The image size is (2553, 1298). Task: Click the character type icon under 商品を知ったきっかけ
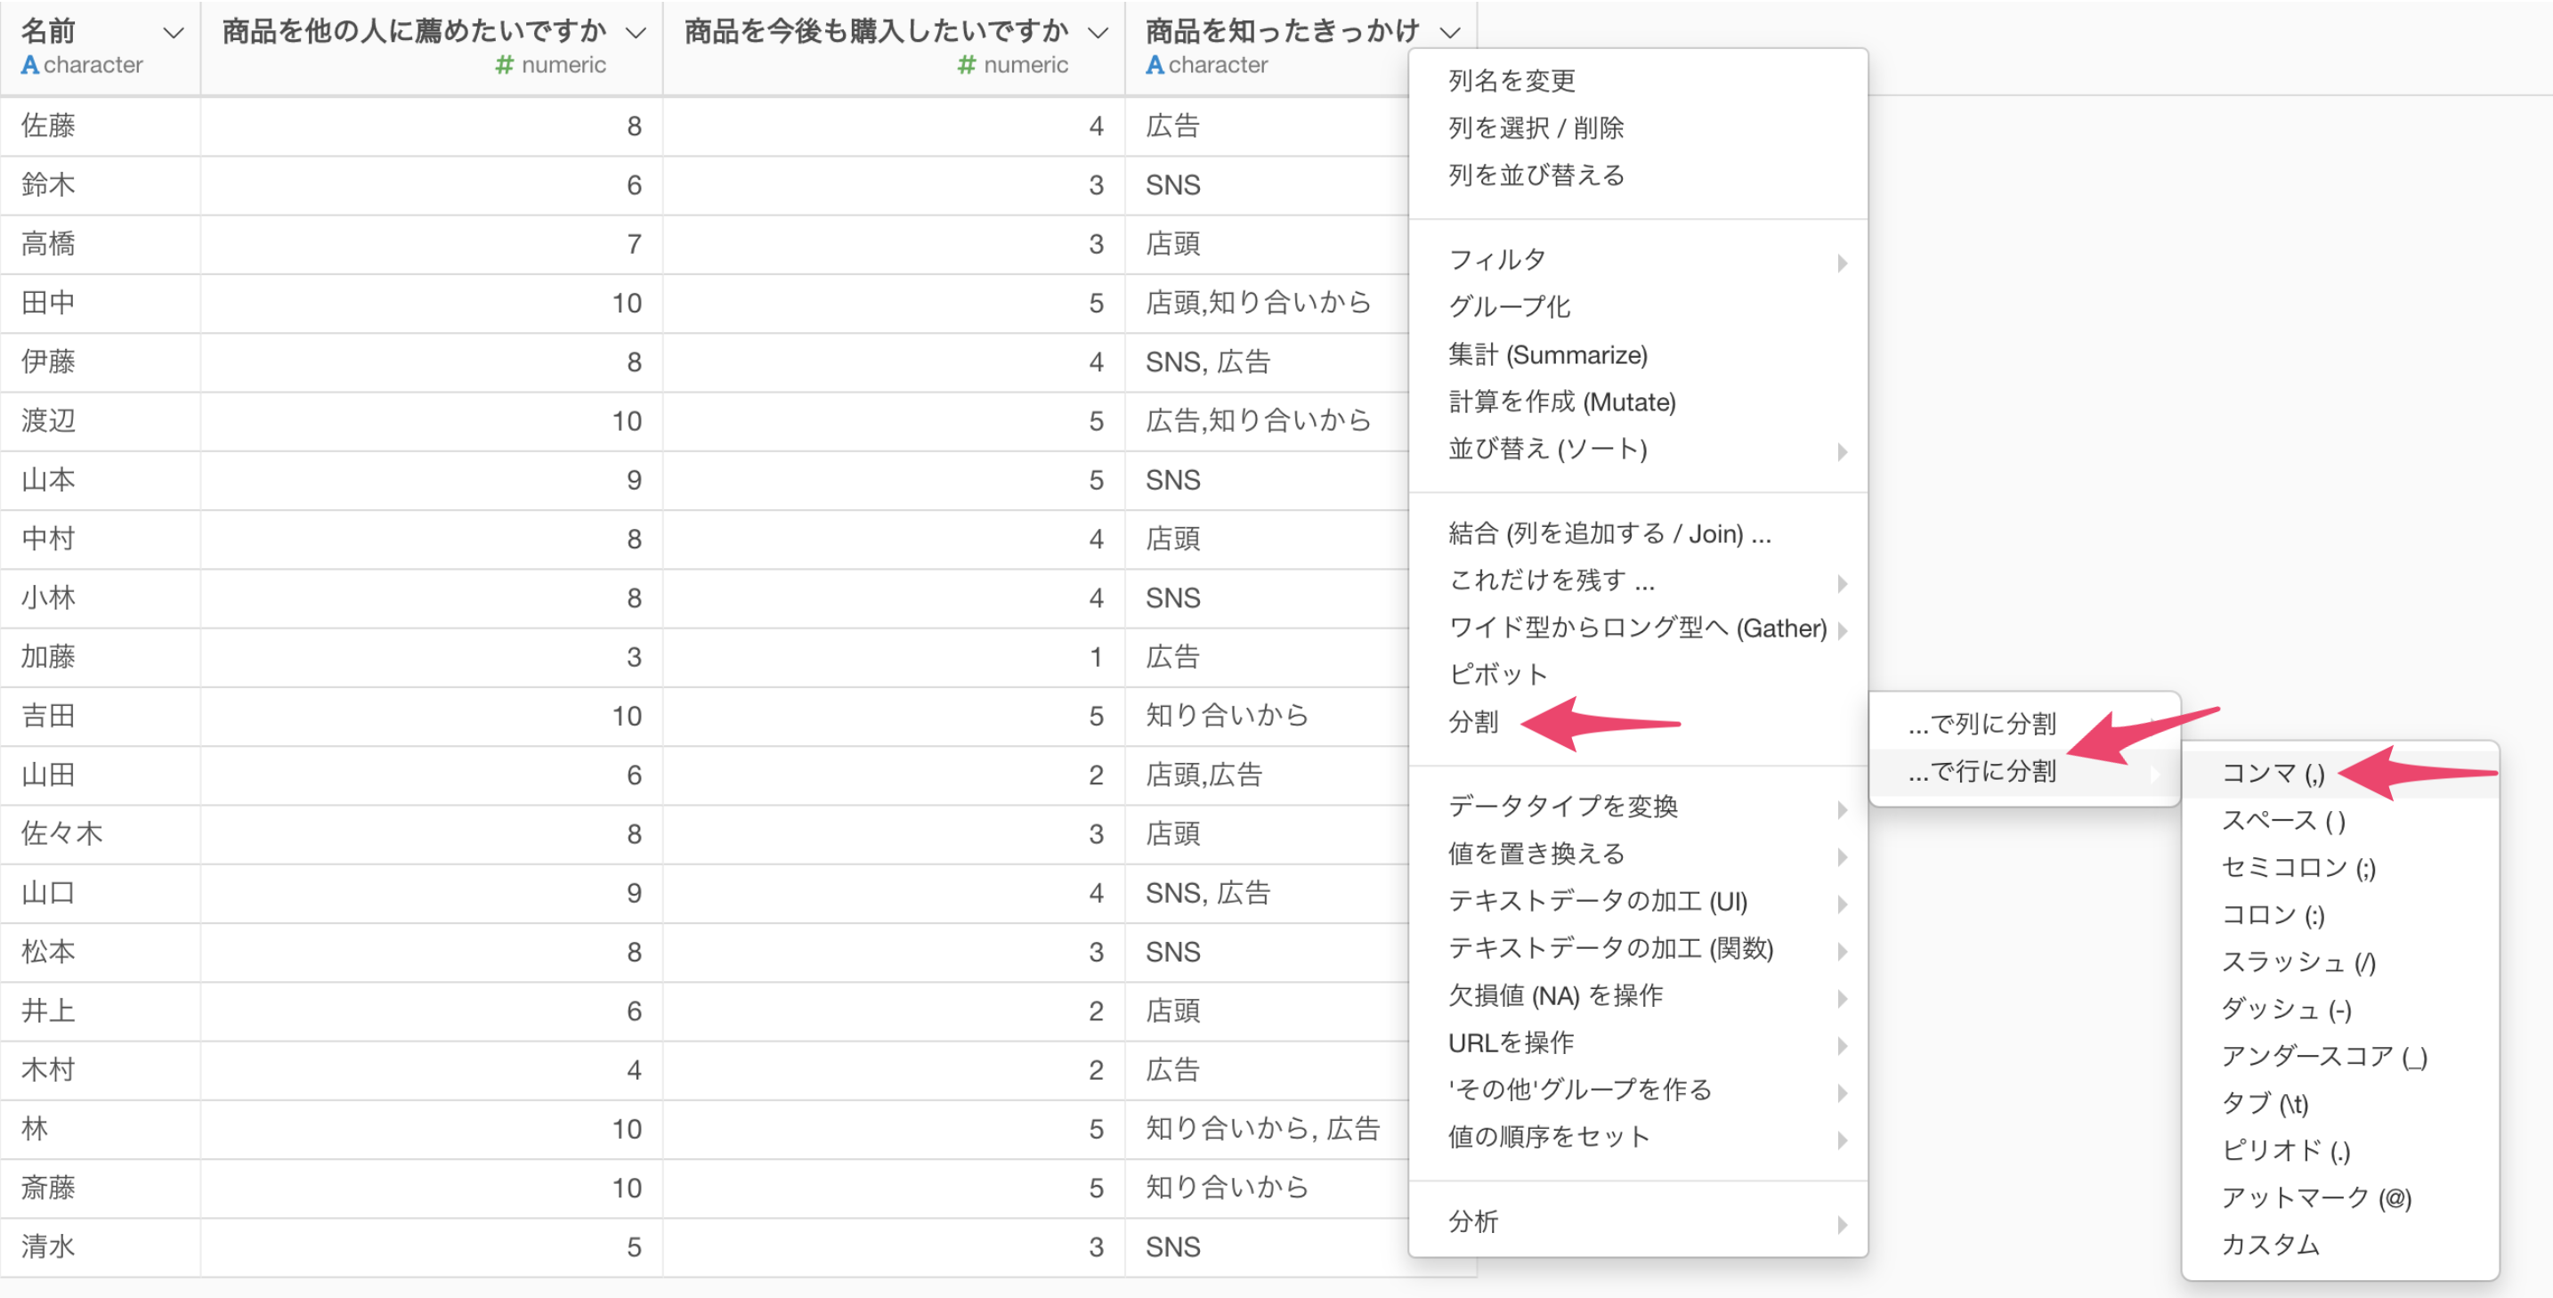tap(1155, 65)
